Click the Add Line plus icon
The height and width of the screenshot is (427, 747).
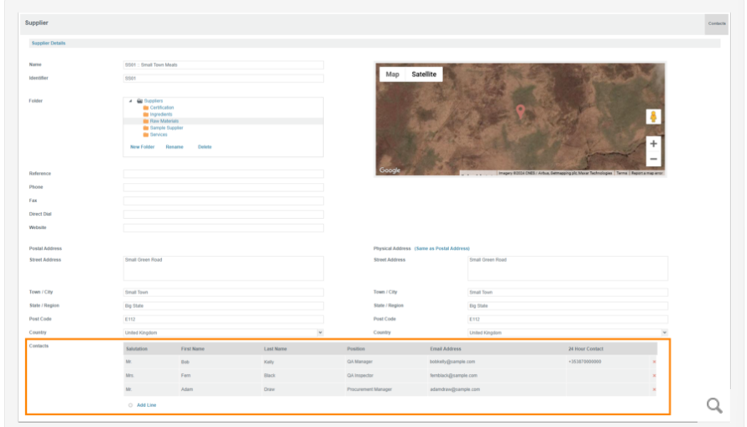[x=131, y=405]
